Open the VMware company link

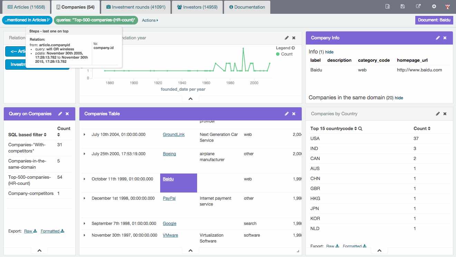[171, 235]
